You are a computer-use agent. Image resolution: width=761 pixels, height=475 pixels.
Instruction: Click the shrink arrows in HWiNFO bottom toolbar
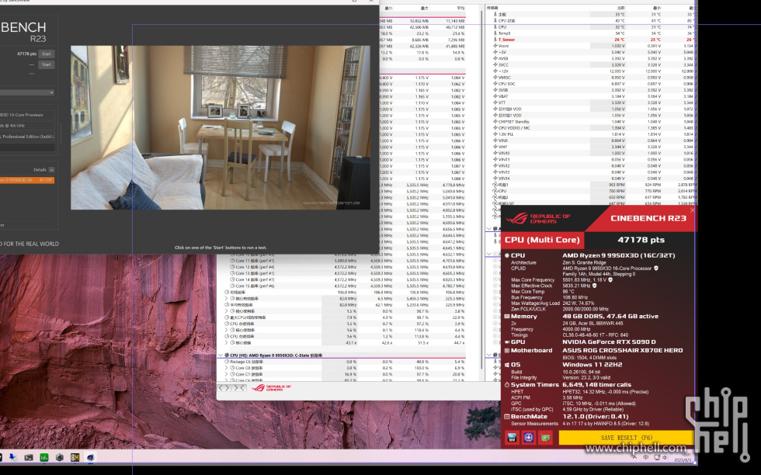click(240, 387)
